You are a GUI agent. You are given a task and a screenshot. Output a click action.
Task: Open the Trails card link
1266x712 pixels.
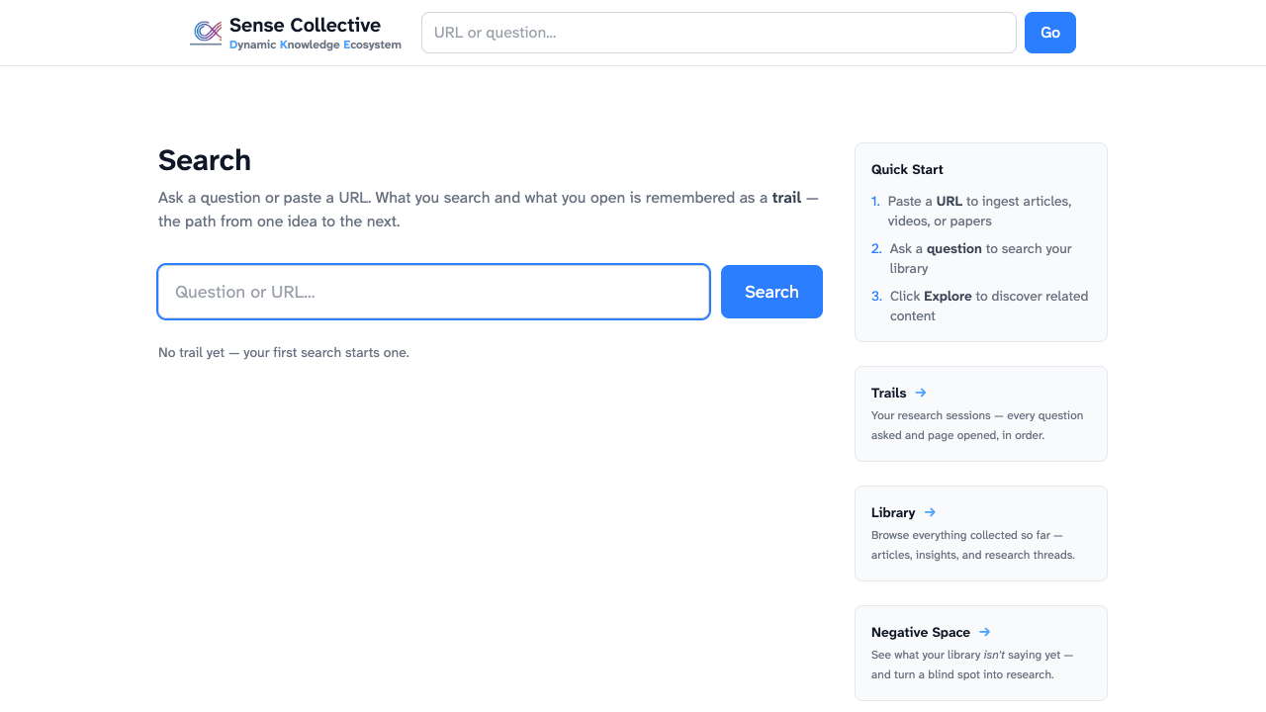click(981, 413)
